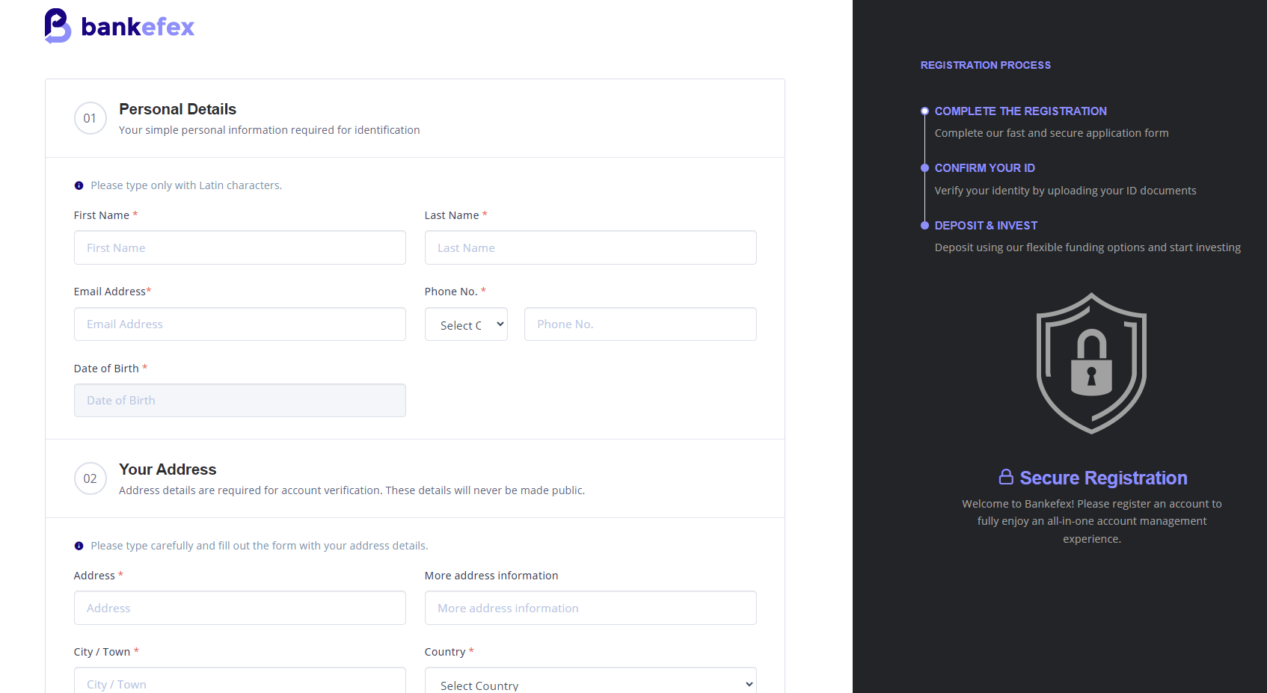Click the info icon beside address details note
Viewport: 1267px width, 693px height.
(x=79, y=546)
